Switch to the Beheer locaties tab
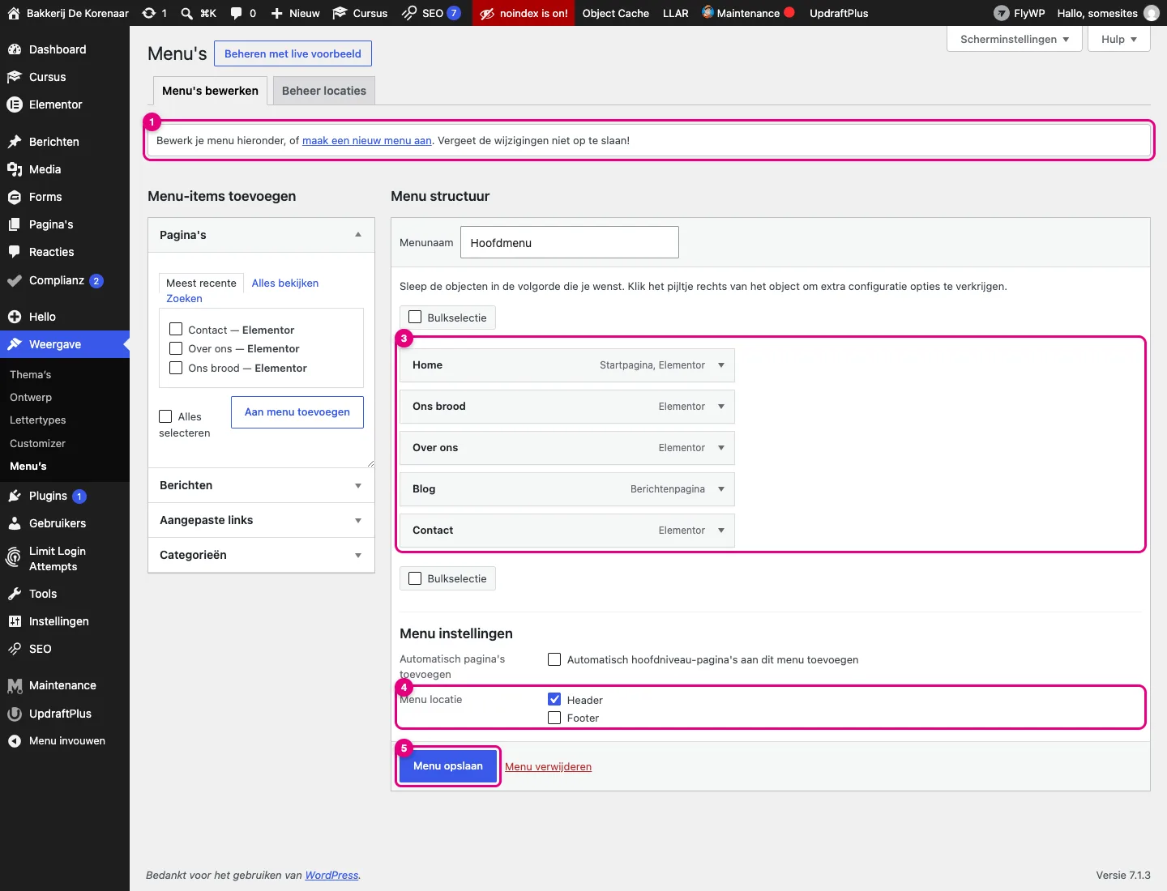1167x891 pixels. click(x=324, y=91)
